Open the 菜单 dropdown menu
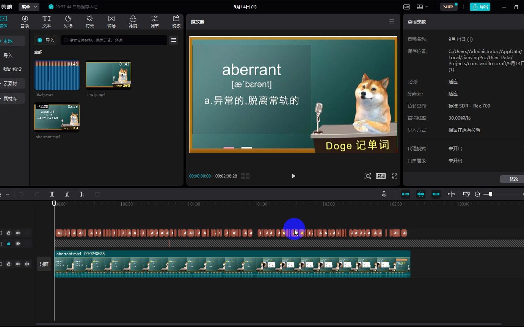524x327 pixels. pyautogui.click(x=29, y=7)
